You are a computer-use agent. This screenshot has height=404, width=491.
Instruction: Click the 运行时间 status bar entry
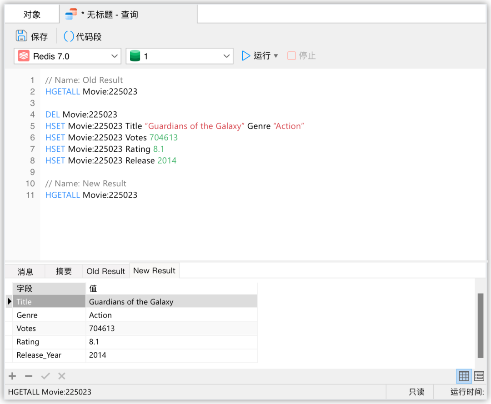467,392
